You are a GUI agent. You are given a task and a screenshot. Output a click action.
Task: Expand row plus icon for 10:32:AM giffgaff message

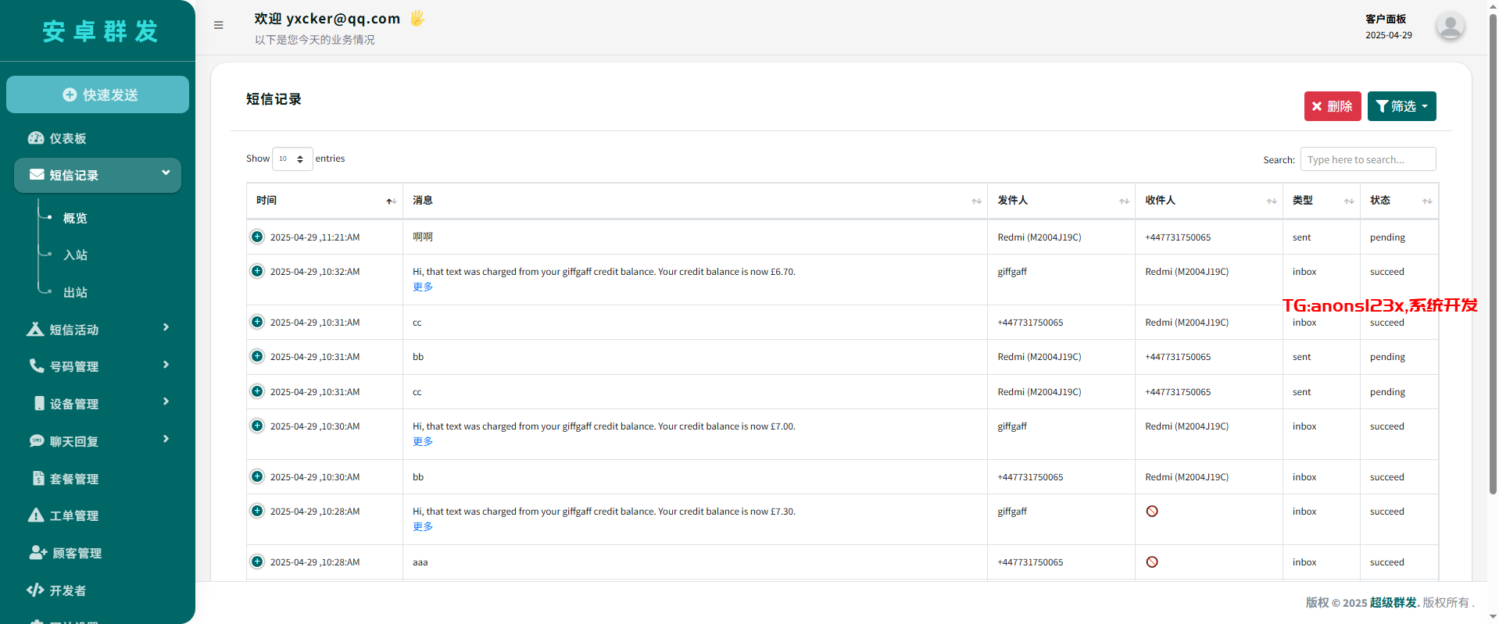[x=257, y=271]
